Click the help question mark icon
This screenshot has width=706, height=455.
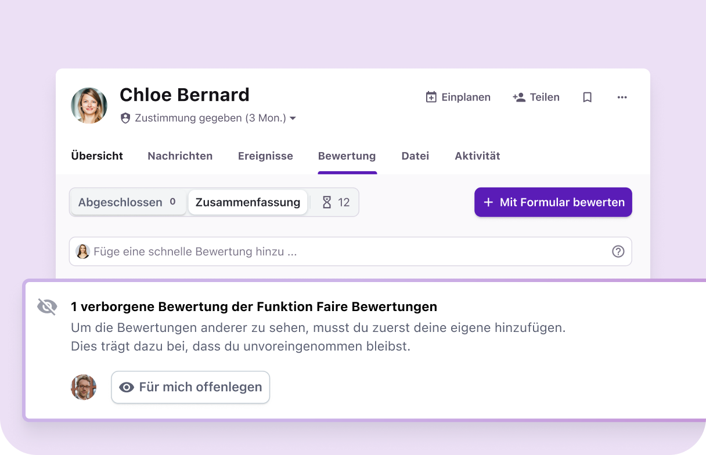[x=618, y=251]
